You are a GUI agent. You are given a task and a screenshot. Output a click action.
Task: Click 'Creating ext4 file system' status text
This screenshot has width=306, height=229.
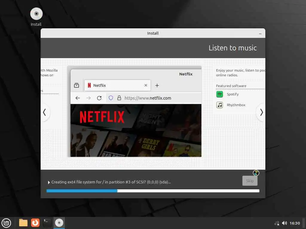click(111, 182)
